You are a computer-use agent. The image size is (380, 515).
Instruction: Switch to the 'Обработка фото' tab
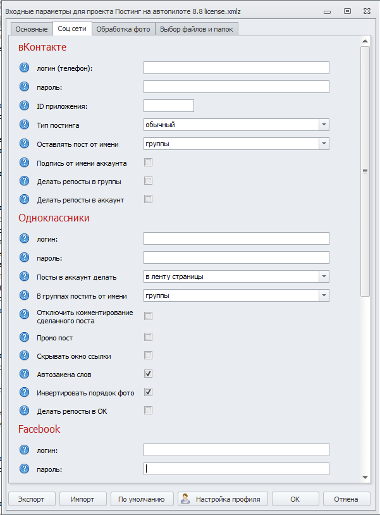tap(123, 29)
